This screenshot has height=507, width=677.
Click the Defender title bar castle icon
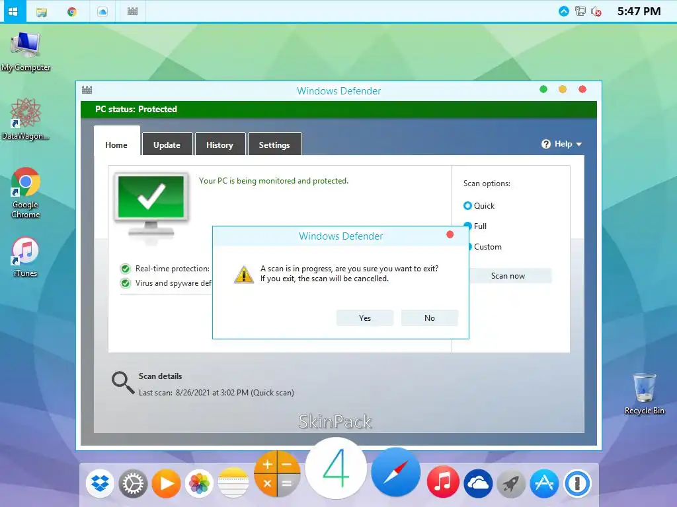(x=87, y=90)
